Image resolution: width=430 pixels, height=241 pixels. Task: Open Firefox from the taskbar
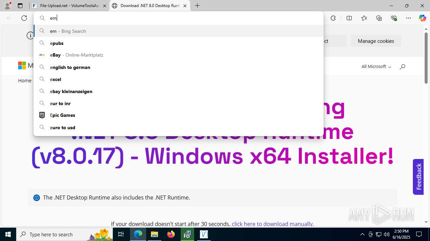171,234
